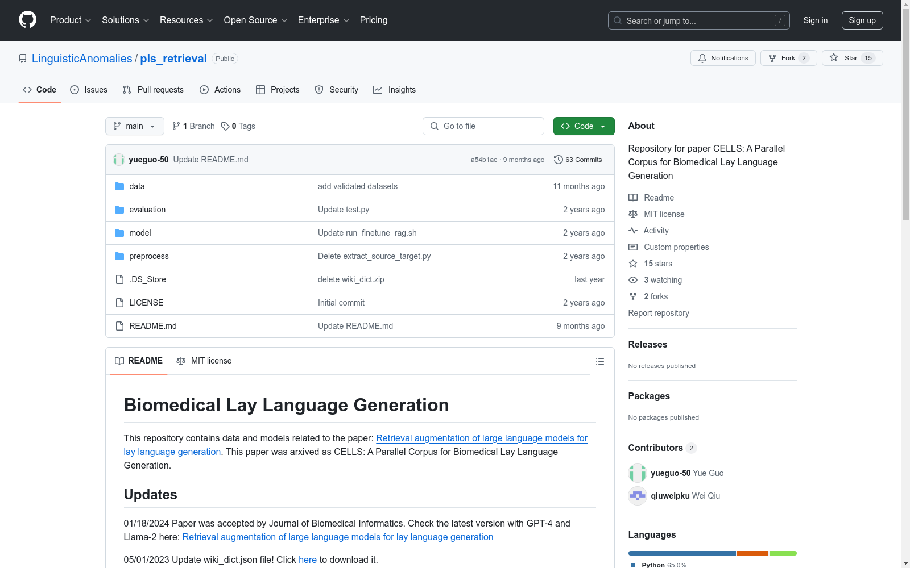The image size is (910, 568).
Task: Open the pls_retrieval repository link
Action: coord(173,59)
